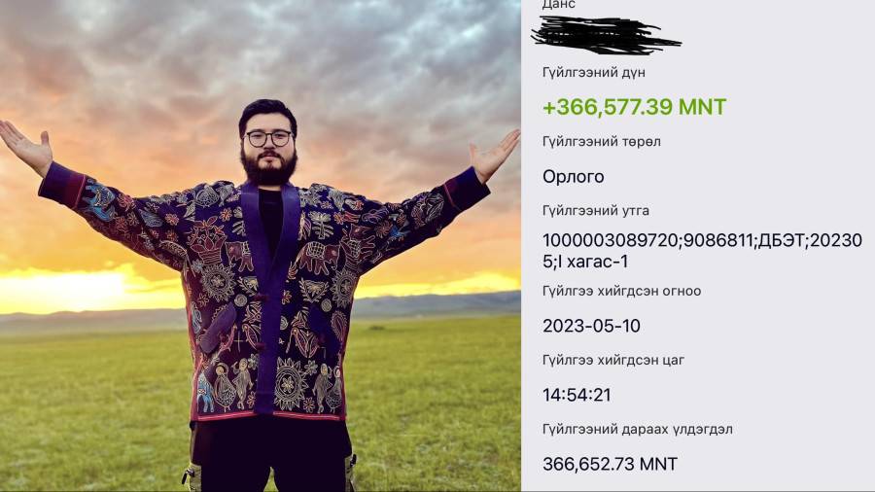This screenshot has width=875, height=492.
Task: Click the Гүйлгээний утга label
Action: (595, 211)
